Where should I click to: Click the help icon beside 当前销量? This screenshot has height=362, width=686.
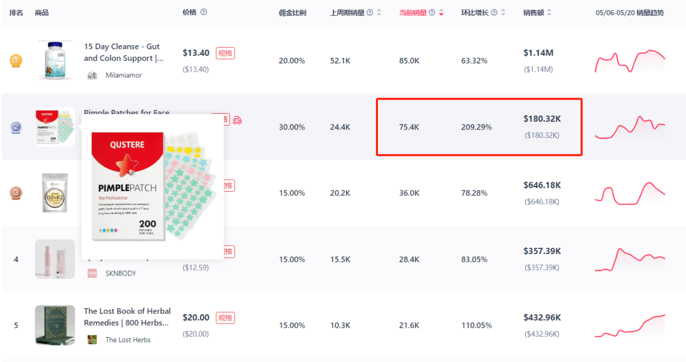click(x=432, y=13)
